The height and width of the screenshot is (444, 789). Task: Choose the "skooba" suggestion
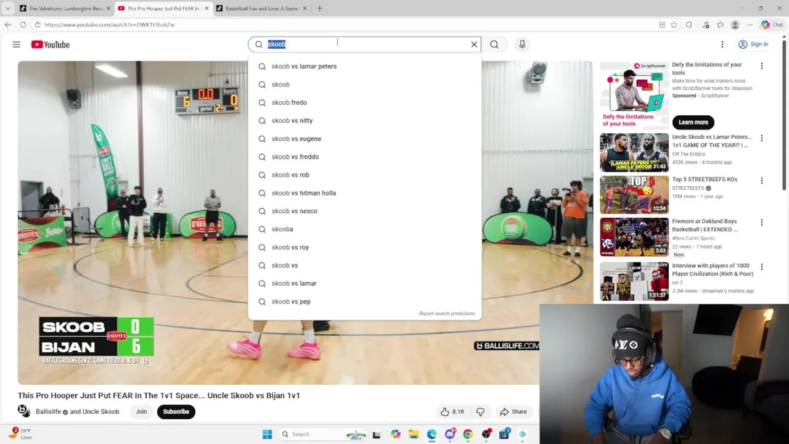(365, 229)
